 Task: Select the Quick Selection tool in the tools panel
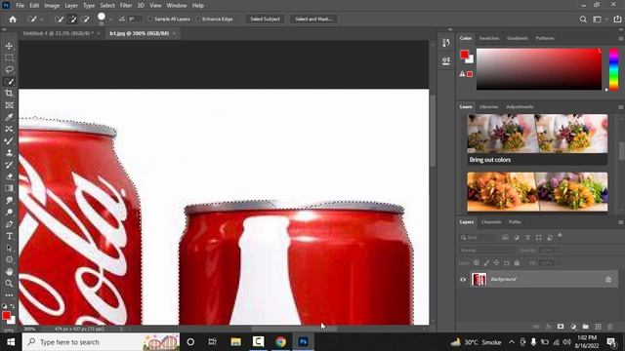(9, 82)
